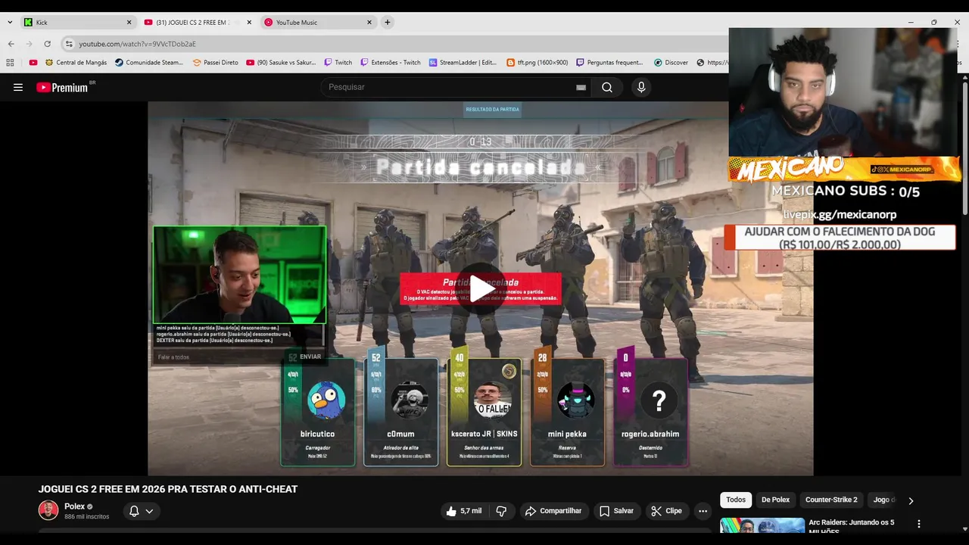Like the video (5,7 mil)
Screen dimensions: 969x545
coord(463,511)
